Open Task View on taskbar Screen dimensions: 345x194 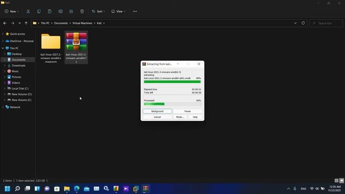click(x=27, y=189)
